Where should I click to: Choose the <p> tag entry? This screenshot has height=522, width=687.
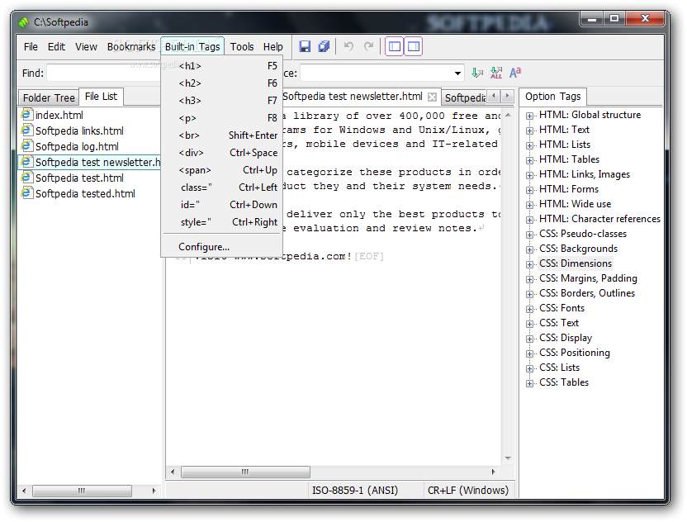pyautogui.click(x=221, y=118)
